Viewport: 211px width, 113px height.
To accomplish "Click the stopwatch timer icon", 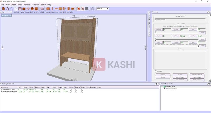I will (x=16, y=9).
